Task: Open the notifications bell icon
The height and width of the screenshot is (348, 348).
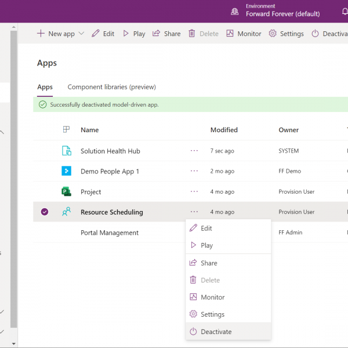Action: point(345,12)
